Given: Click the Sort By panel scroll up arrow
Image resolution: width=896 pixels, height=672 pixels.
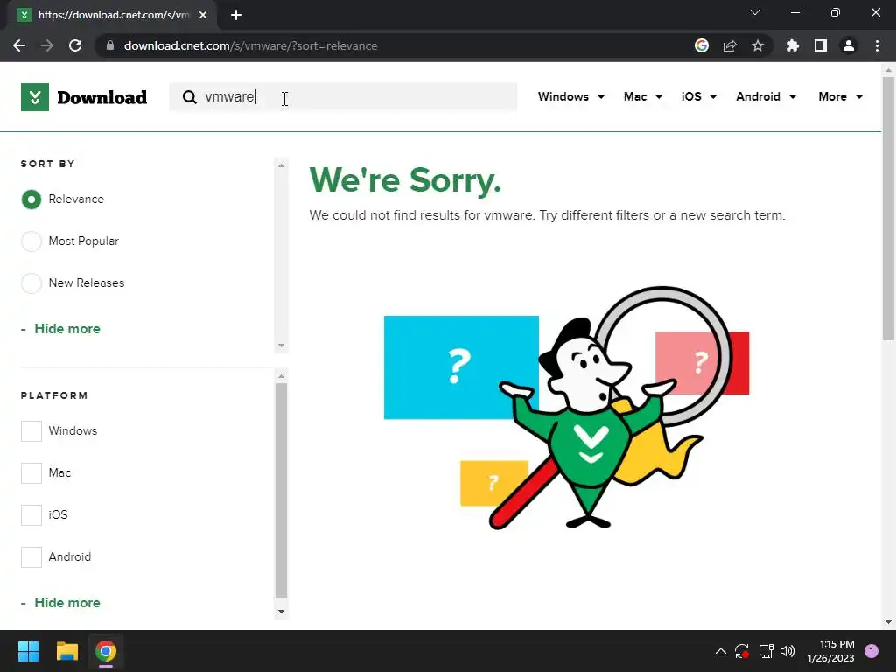Looking at the screenshot, I should click(281, 165).
